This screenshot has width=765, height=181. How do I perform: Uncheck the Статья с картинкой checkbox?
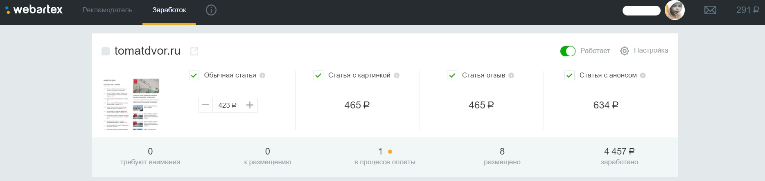coord(318,75)
